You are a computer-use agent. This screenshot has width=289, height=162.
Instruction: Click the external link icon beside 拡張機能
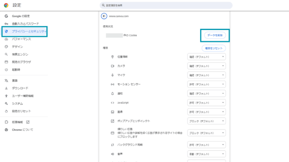[x=28, y=122]
